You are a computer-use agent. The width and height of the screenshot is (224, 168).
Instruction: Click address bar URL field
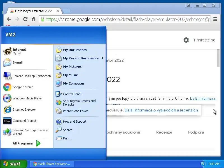(x=125, y=19)
